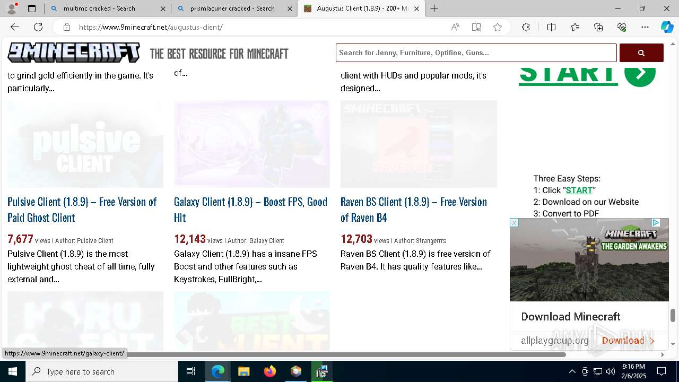Show hidden system tray icons

click(x=572, y=371)
